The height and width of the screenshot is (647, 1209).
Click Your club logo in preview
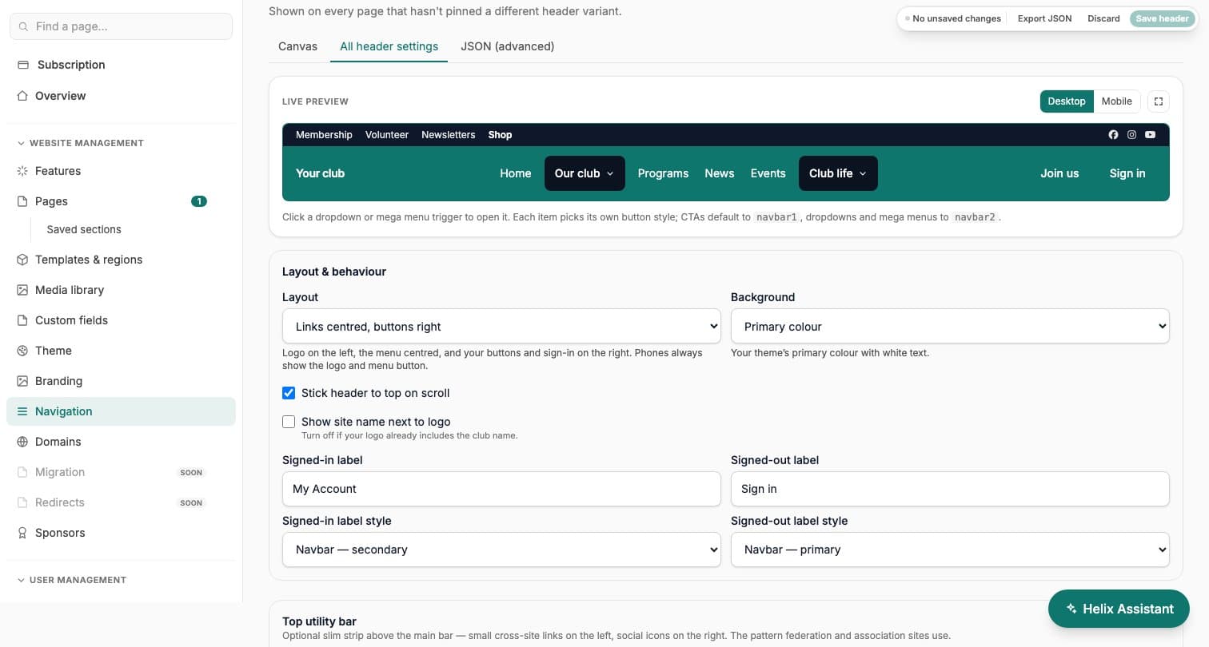click(x=320, y=173)
